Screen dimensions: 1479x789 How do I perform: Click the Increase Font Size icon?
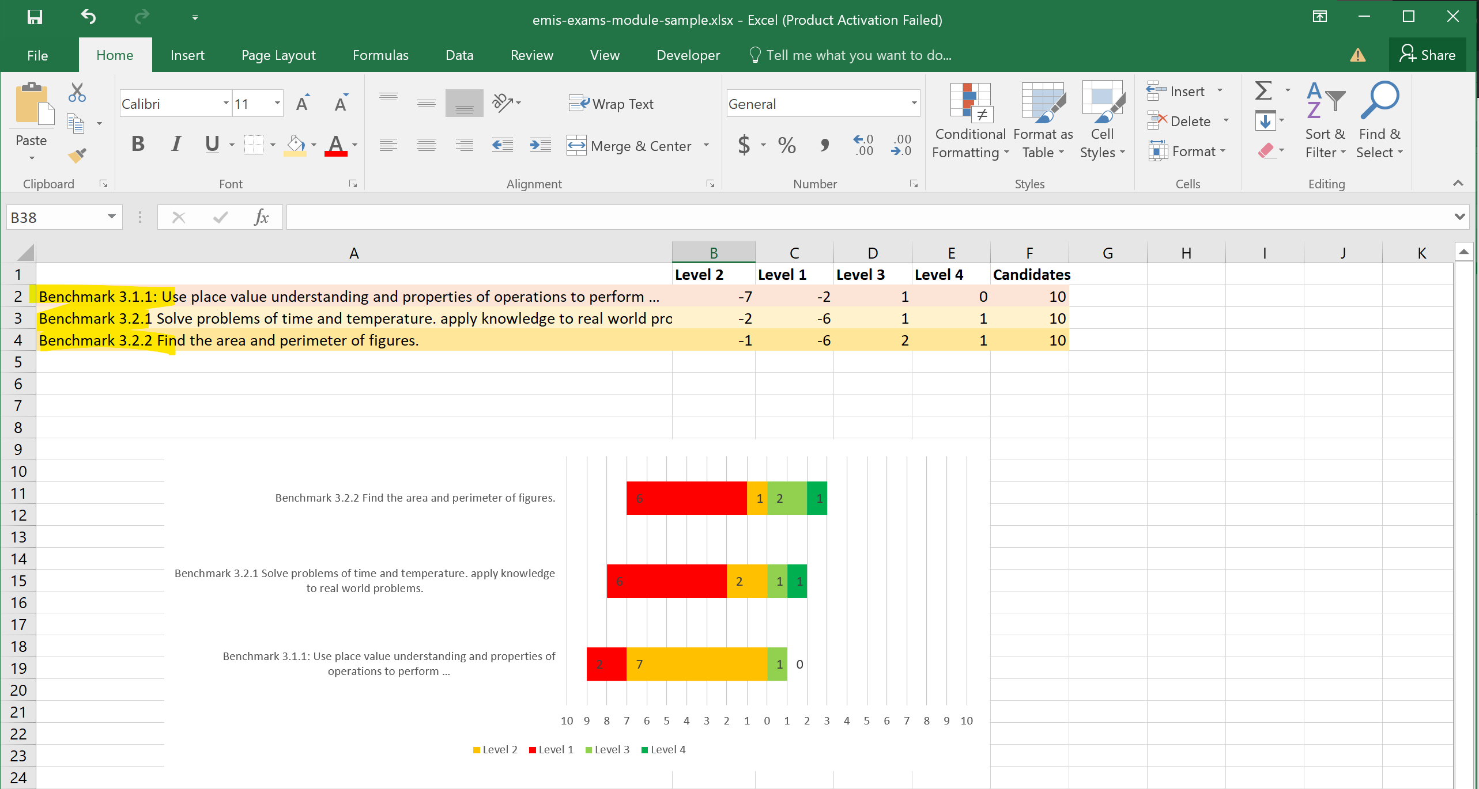(303, 104)
